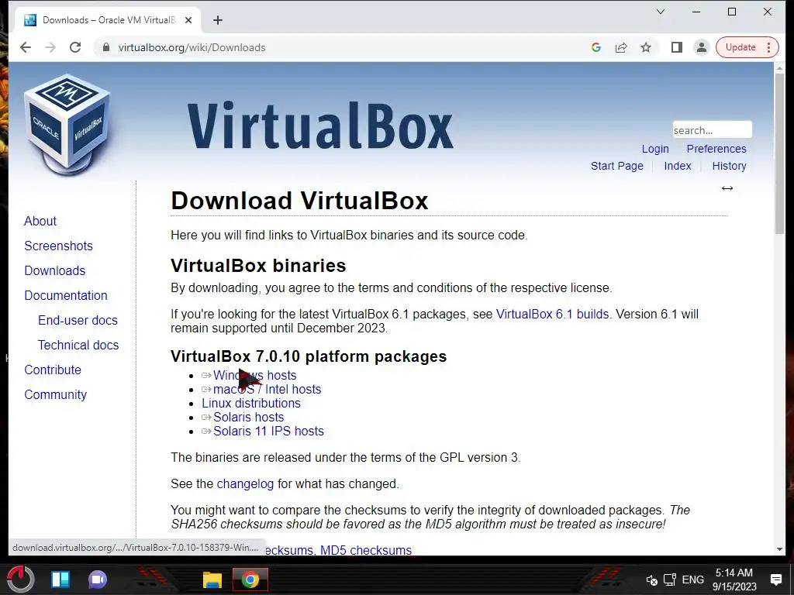This screenshot has width=794, height=595.
Task: Open the Google icon in address bar
Action: pos(596,47)
